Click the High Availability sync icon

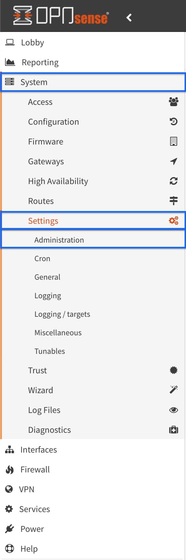[x=174, y=181]
